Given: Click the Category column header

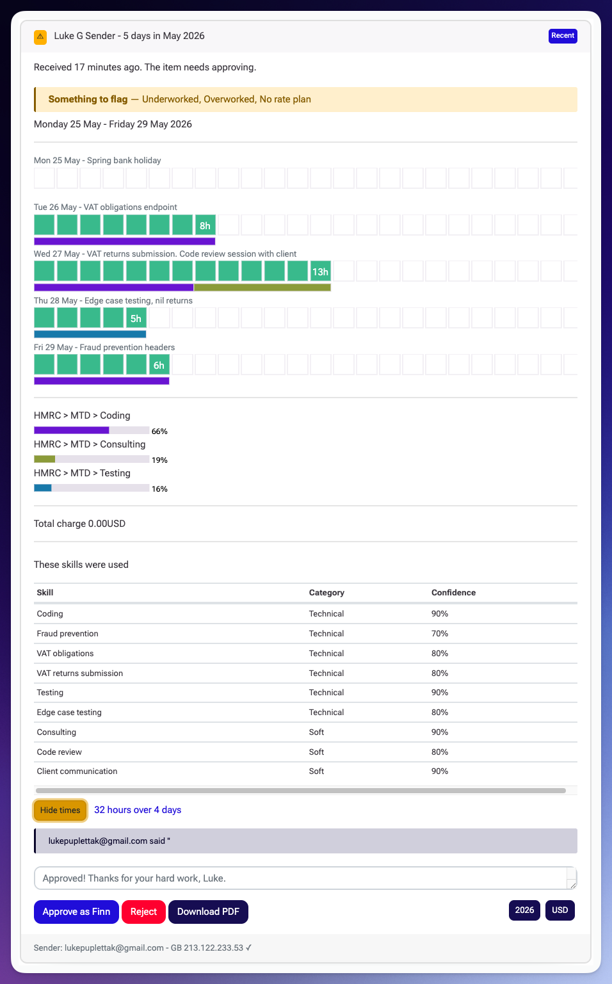Looking at the screenshot, I should (x=326, y=593).
